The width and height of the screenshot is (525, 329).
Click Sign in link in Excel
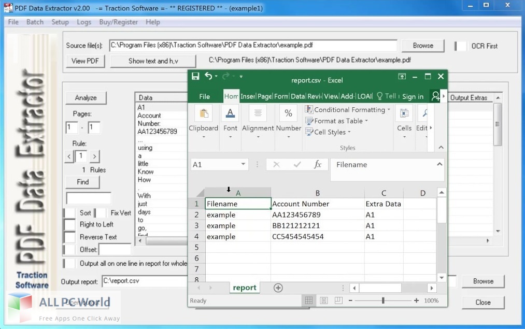[413, 96]
